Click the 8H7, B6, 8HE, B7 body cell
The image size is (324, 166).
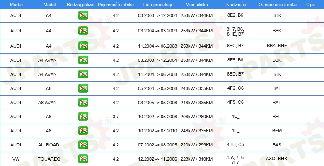coord(235,32)
